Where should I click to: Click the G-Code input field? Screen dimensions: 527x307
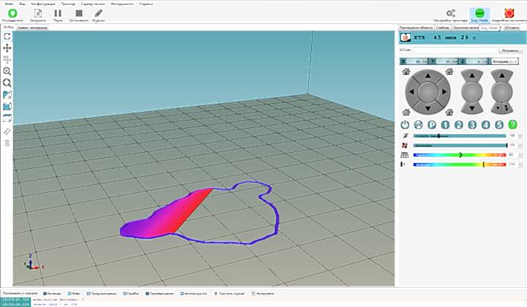[x=454, y=50]
